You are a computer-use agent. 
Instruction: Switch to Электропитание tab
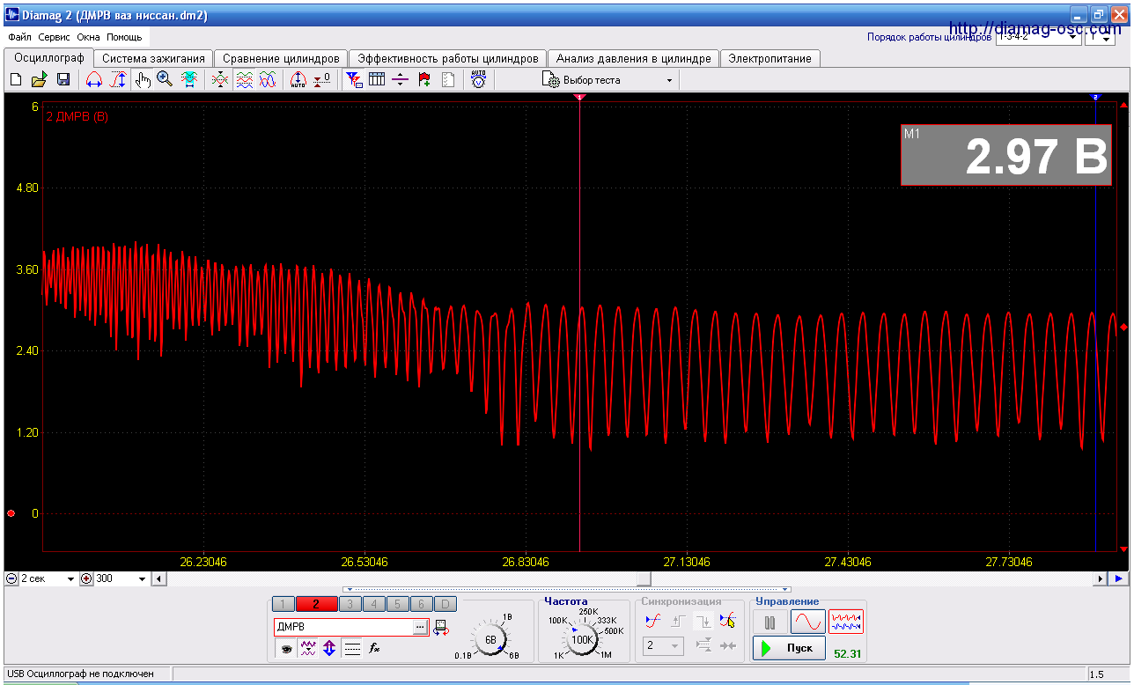click(769, 58)
